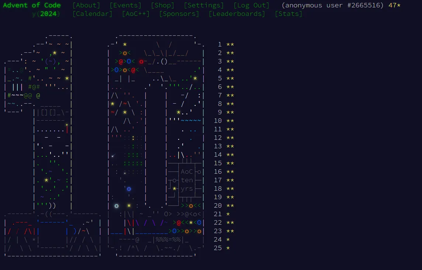Open the Settings page
Screen dimensions: 422x270
[x=204, y=5]
